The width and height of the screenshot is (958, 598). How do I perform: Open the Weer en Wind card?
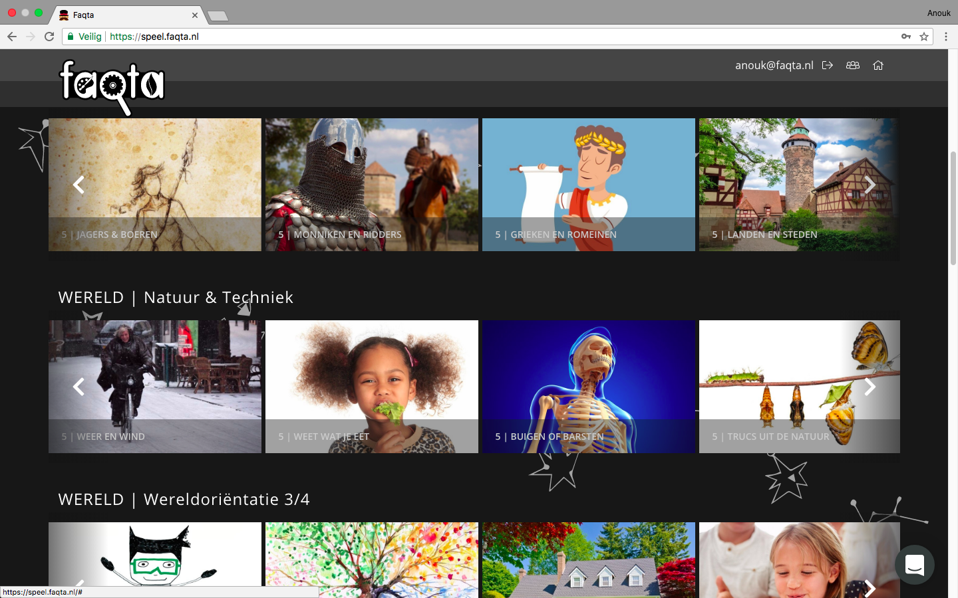coord(155,387)
